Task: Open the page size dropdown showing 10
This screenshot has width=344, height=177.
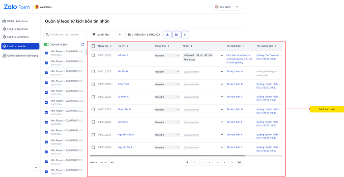Action: 104,163
